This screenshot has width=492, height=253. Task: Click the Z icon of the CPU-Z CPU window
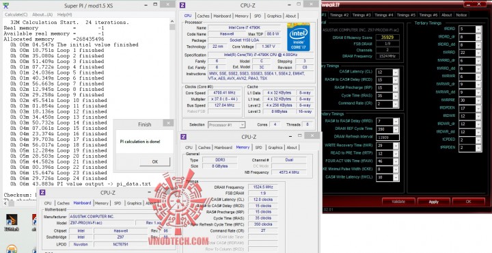pyautogui.click(x=183, y=5)
